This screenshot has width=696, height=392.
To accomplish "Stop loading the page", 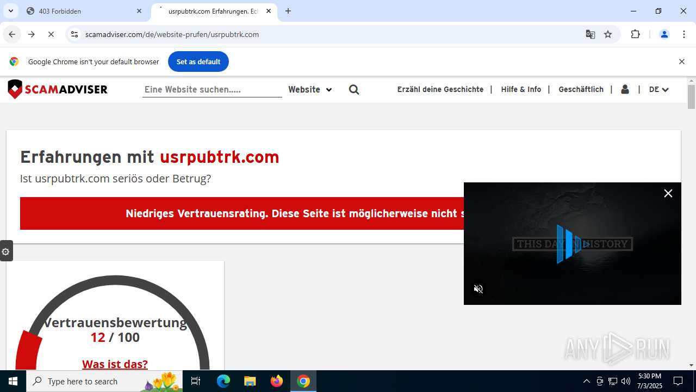I will (51, 34).
